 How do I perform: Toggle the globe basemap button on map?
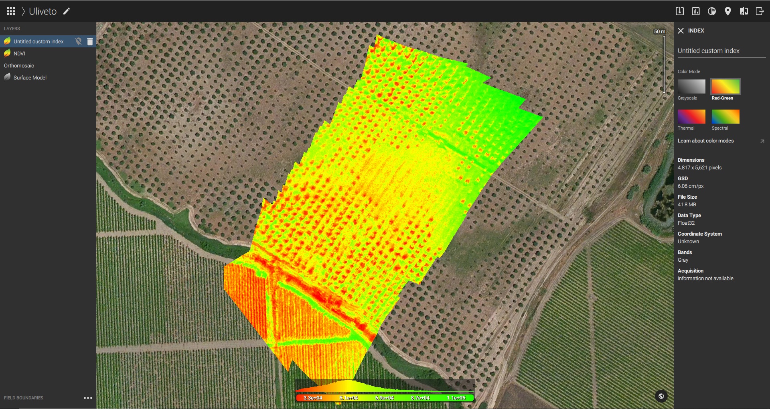(661, 396)
